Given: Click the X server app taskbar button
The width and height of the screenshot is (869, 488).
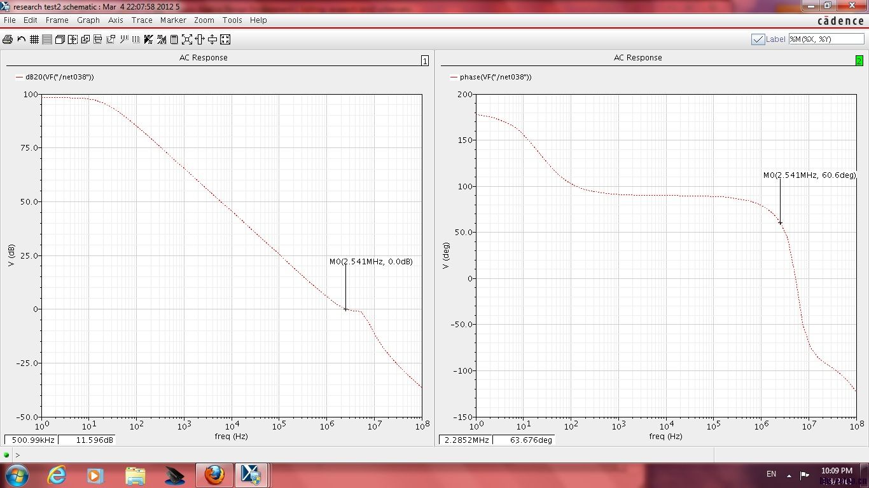Looking at the screenshot, I should (x=252, y=475).
